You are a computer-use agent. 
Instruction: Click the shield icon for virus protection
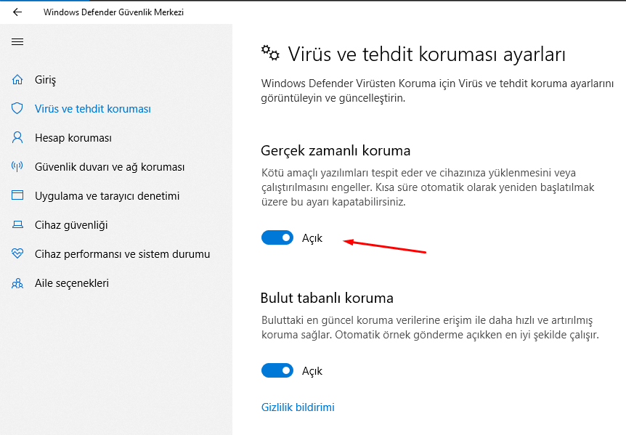point(17,108)
